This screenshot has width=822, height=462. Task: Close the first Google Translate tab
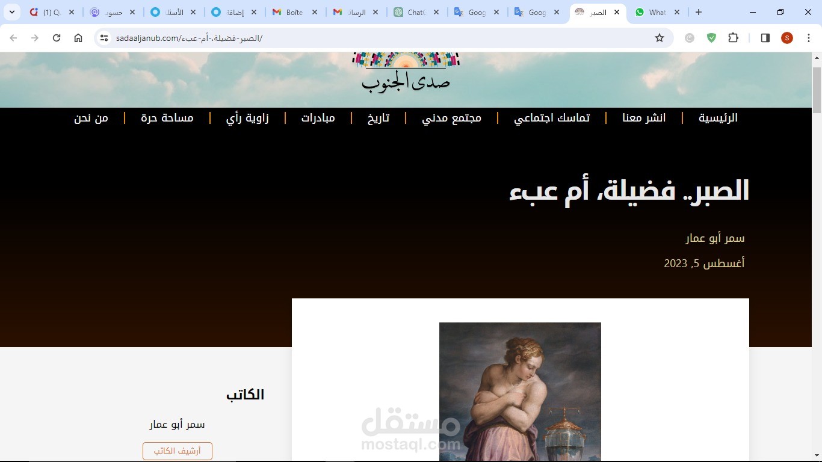click(497, 12)
